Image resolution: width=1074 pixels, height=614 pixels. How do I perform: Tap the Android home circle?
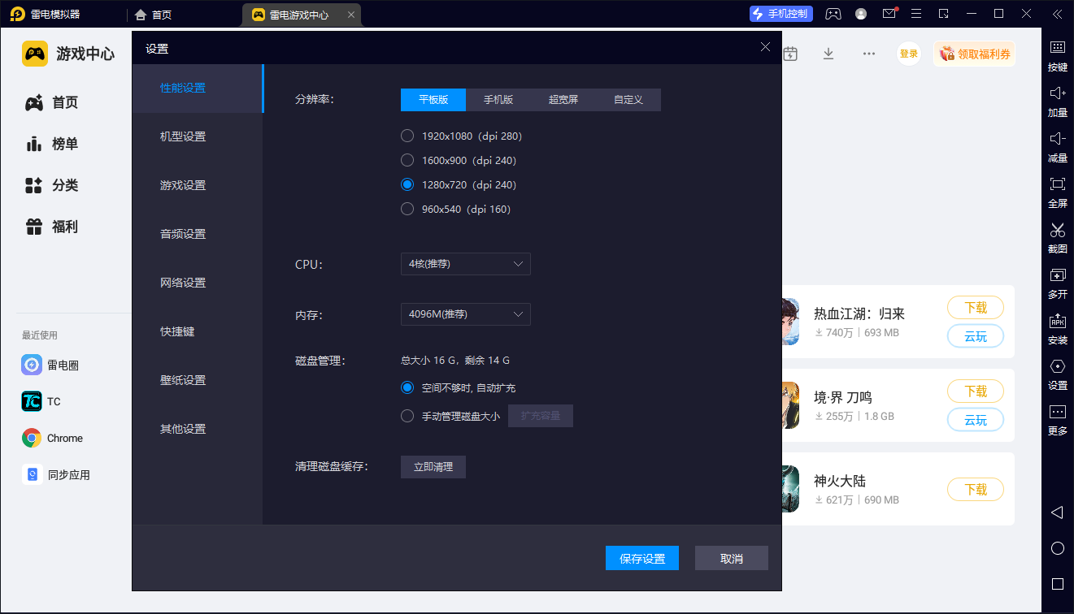click(1057, 548)
